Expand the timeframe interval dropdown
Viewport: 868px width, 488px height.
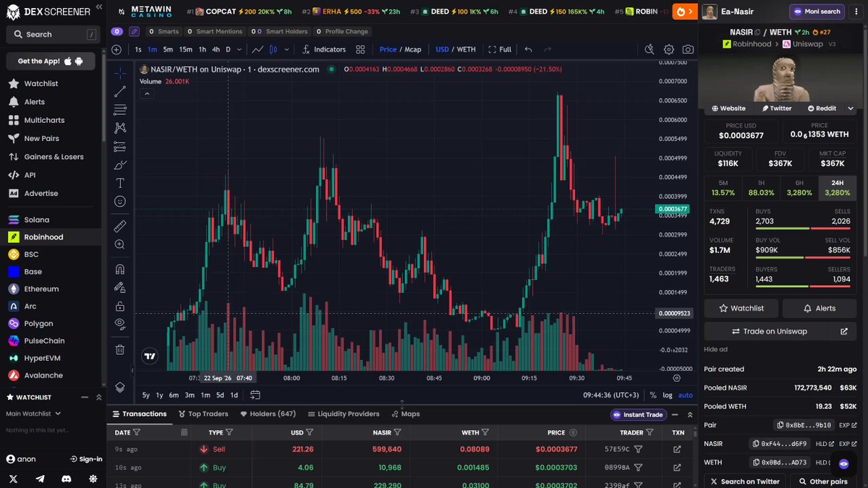coord(239,49)
